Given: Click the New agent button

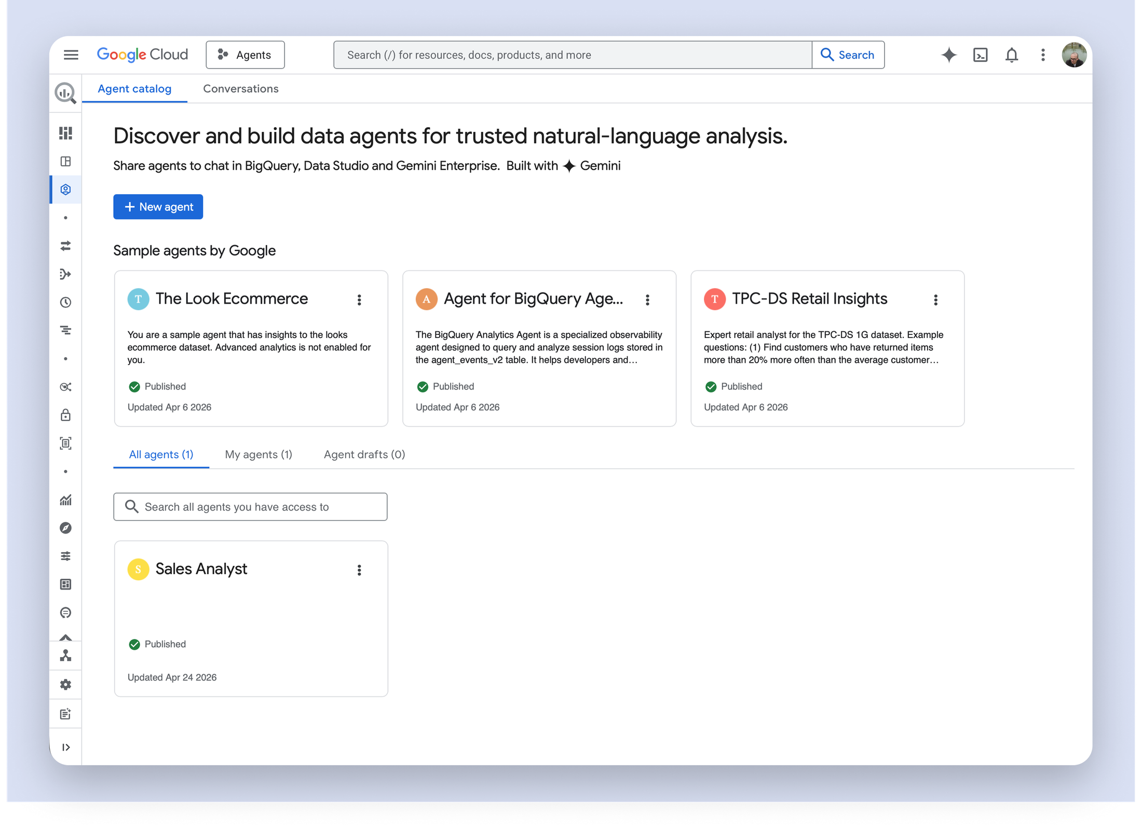Looking at the screenshot, I should coord(158,207).
